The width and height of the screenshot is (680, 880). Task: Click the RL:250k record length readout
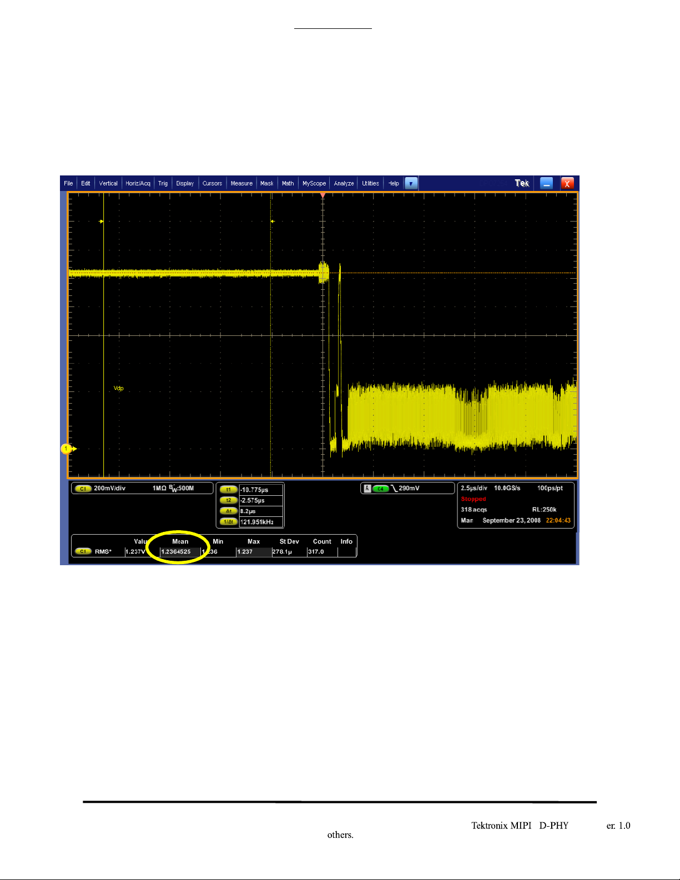[544, 510]
